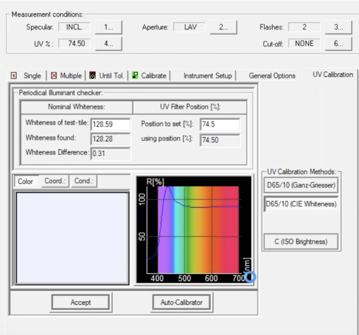Click the green Calibrate tab icon
This screenshot has width=359, height=335.
point(135,75)
